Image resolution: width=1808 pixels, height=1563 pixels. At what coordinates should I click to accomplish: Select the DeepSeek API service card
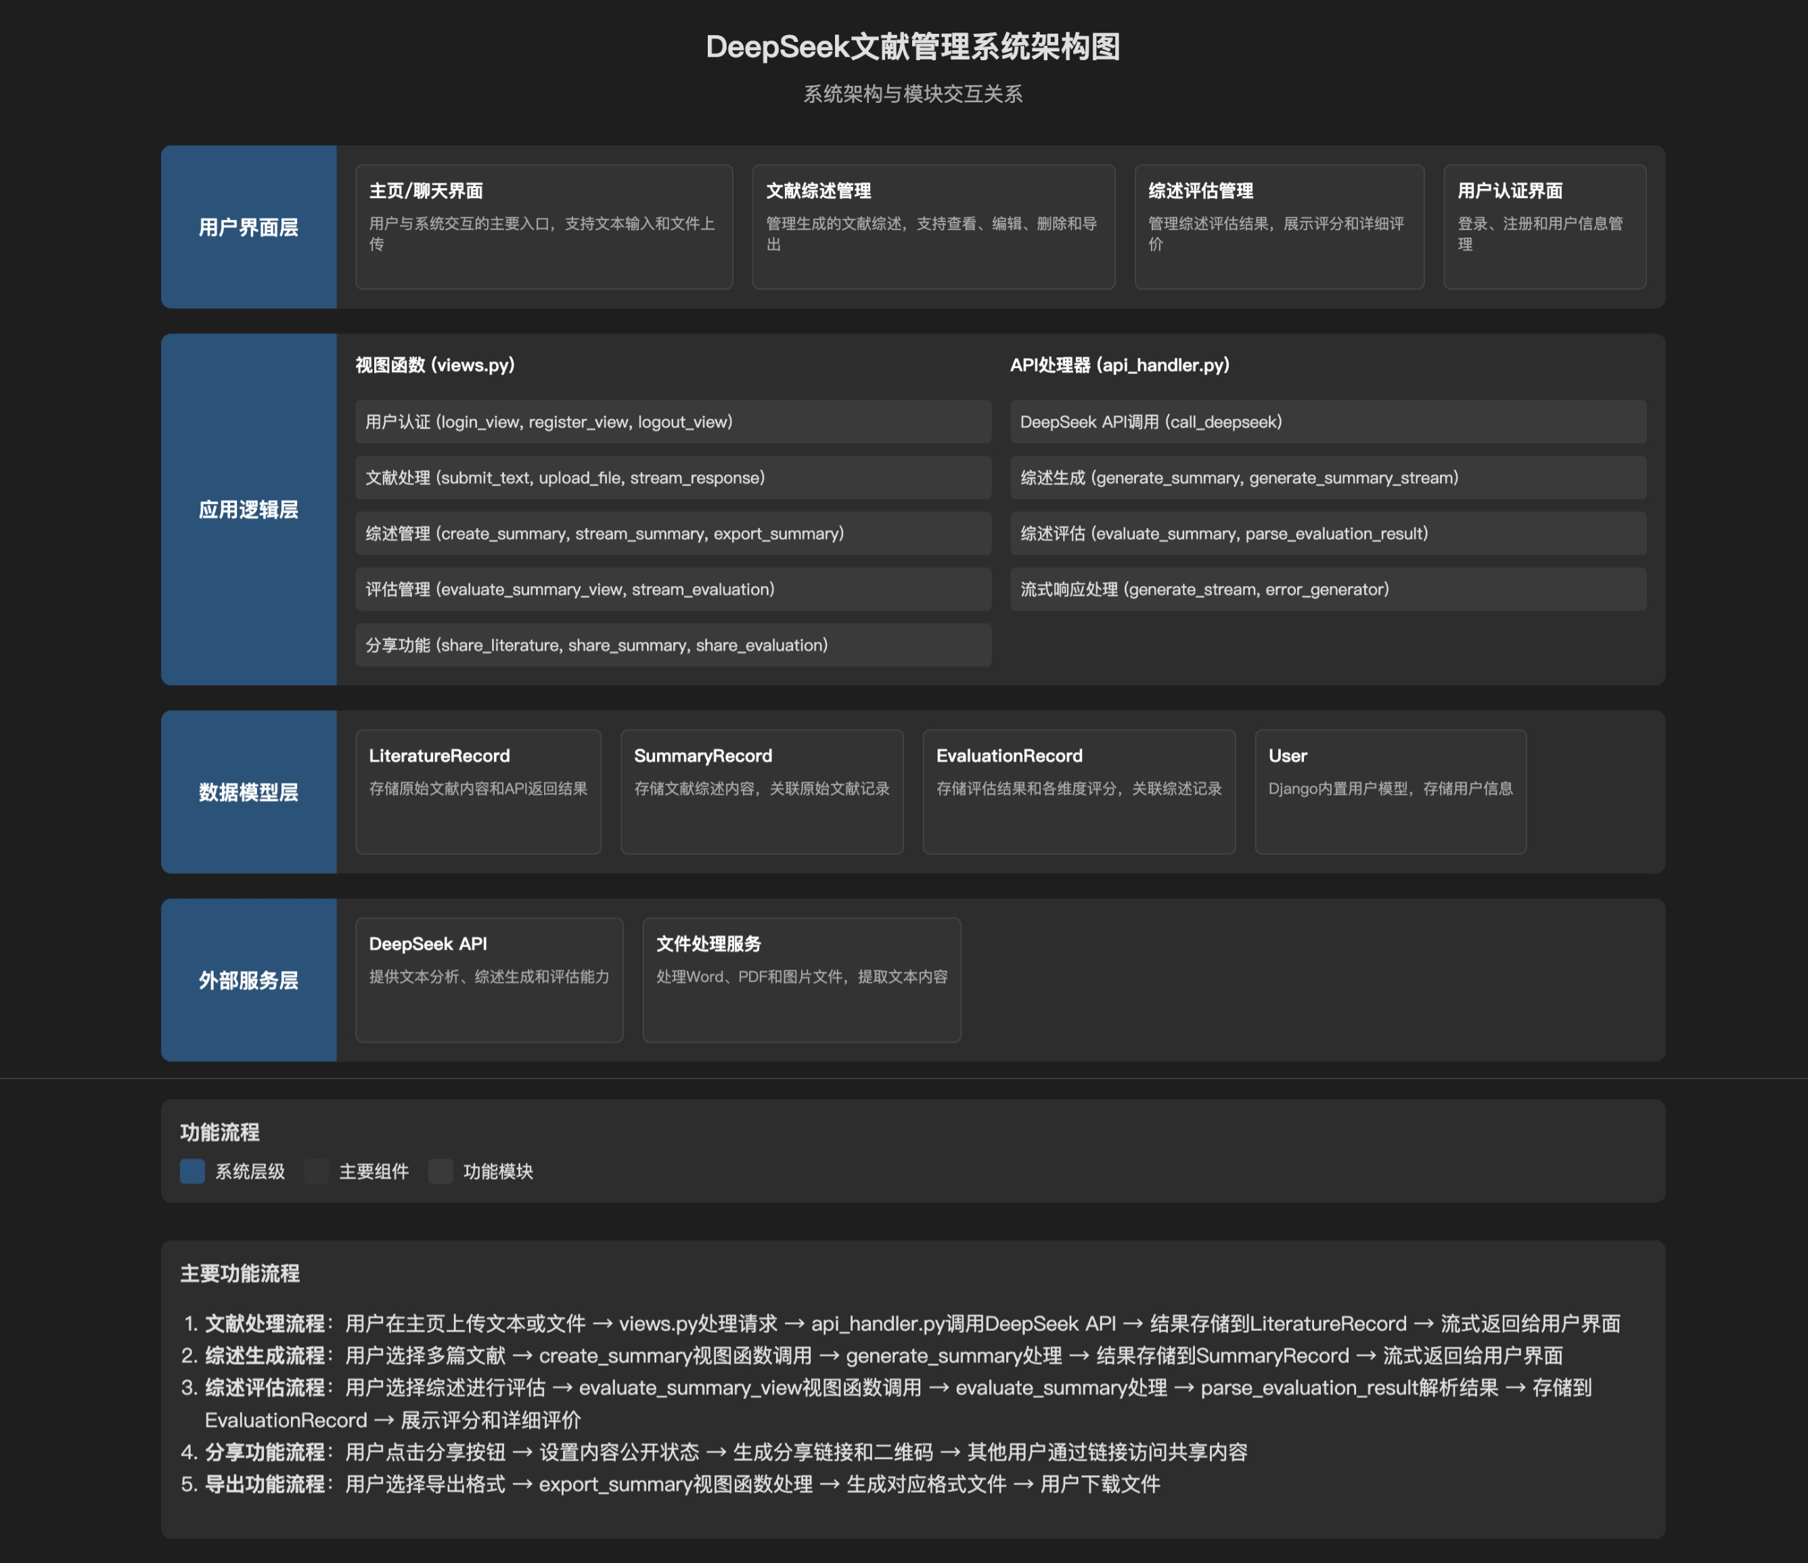[489, 980]
